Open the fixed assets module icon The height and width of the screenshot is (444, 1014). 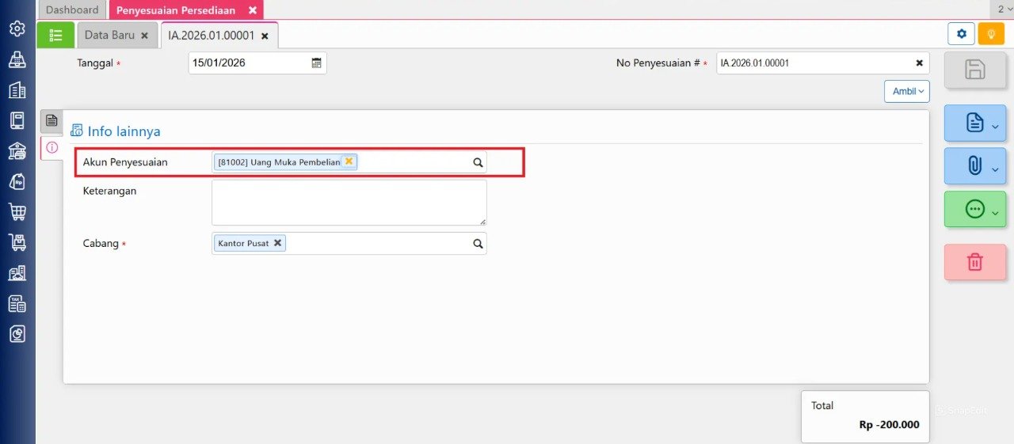tap(17, 273)
